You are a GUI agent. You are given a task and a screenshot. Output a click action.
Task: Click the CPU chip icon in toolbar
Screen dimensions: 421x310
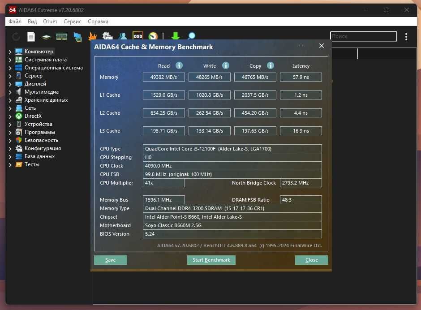[x=46, y=37]
